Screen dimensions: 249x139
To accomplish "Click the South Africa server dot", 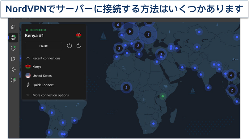I will coord(154,124).
